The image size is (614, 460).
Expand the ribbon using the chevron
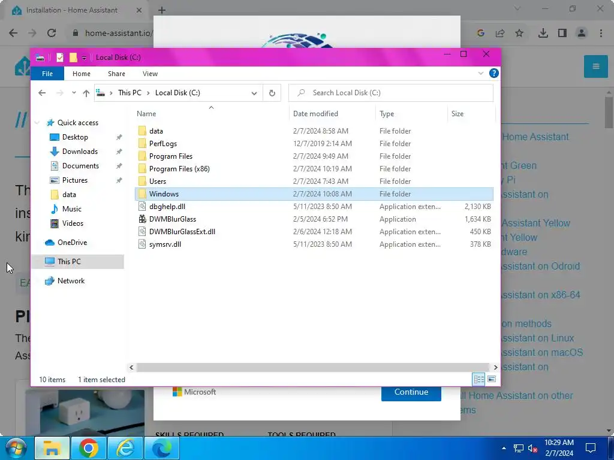click(480, 73)
